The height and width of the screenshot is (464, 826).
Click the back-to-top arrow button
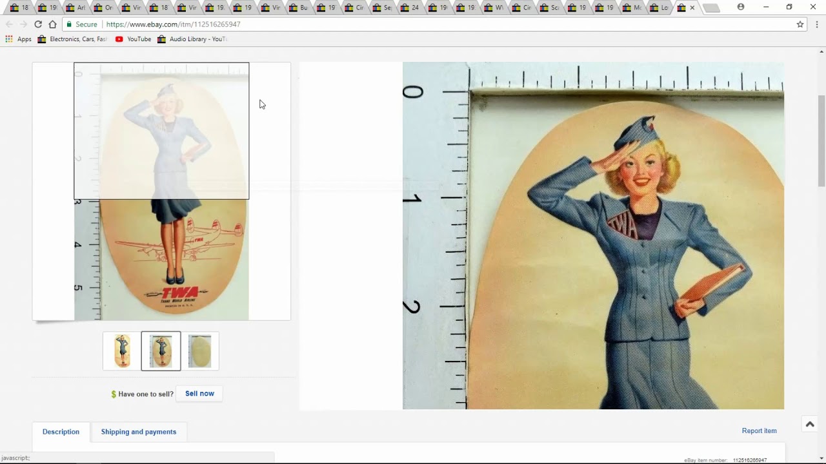pyautogui.click(x=810, y=424)
